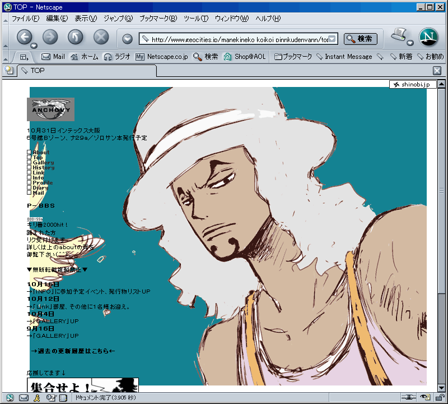
Task: Select the TOP browser tab
Action: (87, 71)
